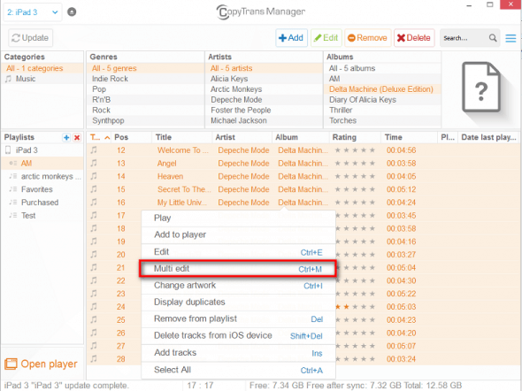Image resolution: width=522 pixels, height=391 pixels.
Task: Open the AM playlist
Action: coord(42,164)
